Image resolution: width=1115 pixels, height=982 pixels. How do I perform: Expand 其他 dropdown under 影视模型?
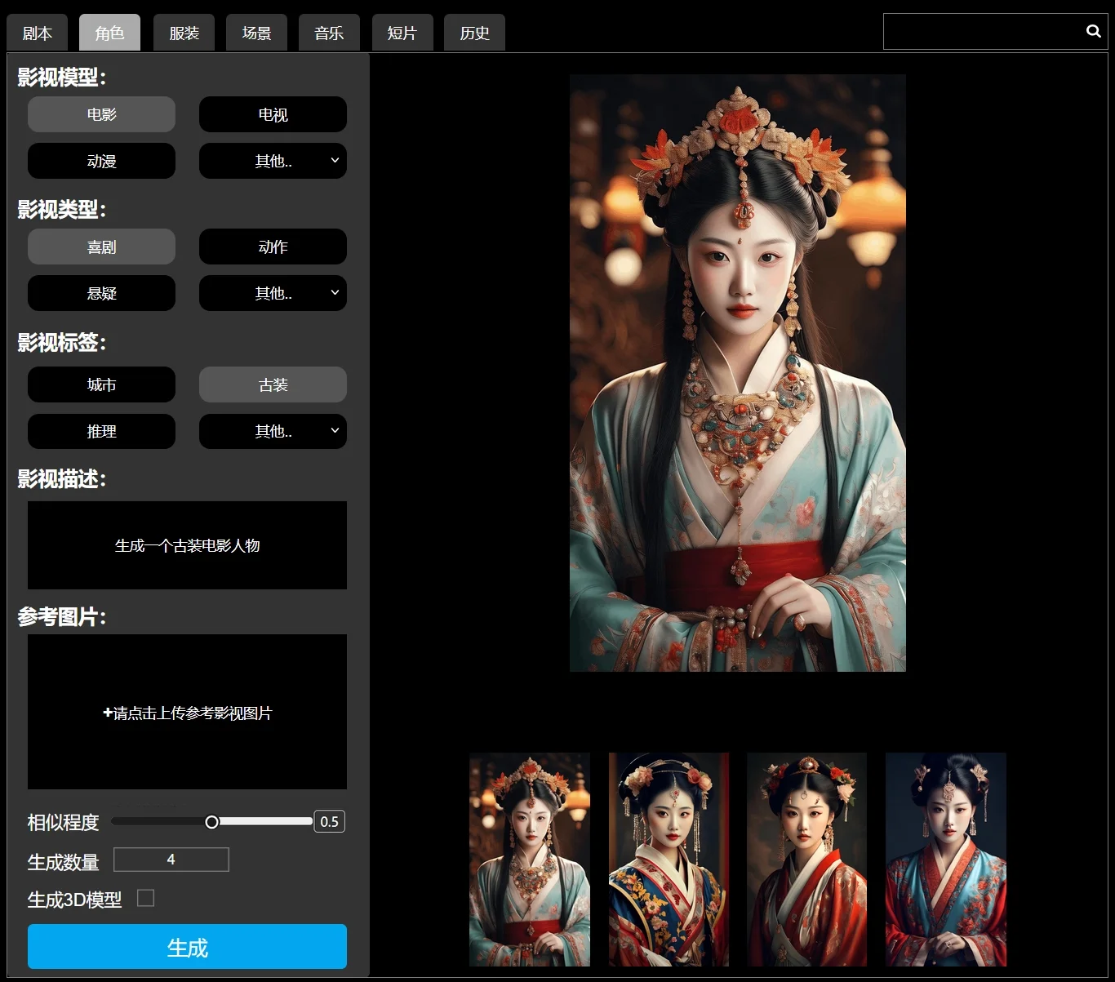pyautogui.click(x=273, y=161)
